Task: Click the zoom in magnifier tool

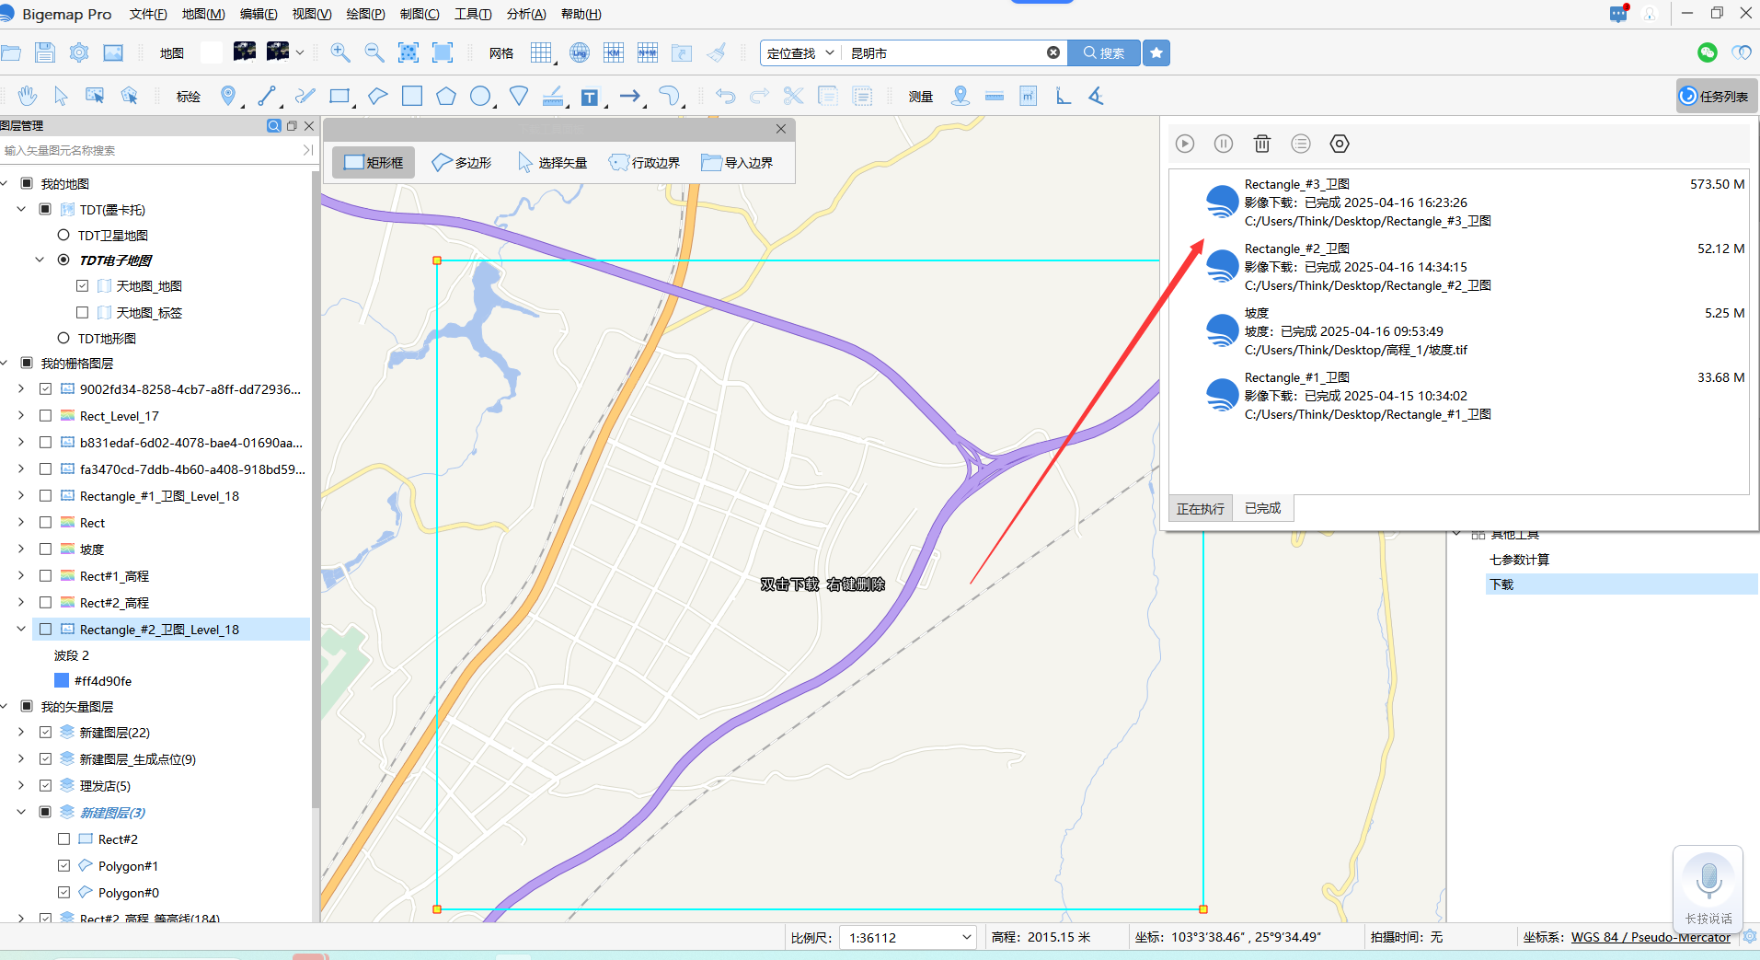Action: pos(340,52)
